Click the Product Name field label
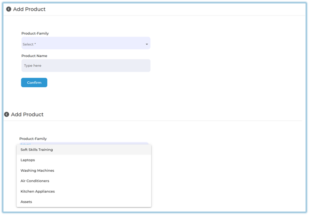Image resolution: width=309 pixels, height=215 pixels. pos(34,56)
